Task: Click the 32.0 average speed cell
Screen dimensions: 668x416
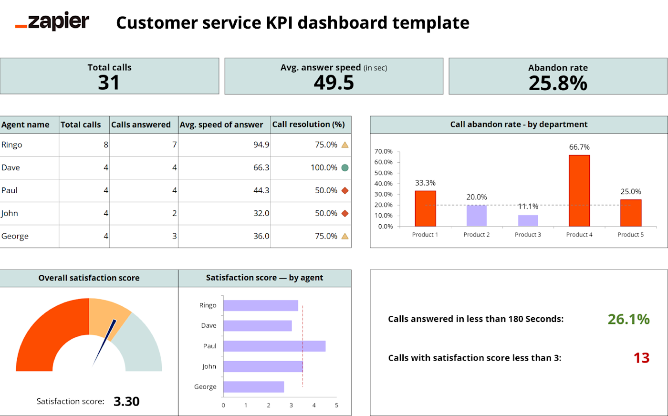Action: click(225, 213)
